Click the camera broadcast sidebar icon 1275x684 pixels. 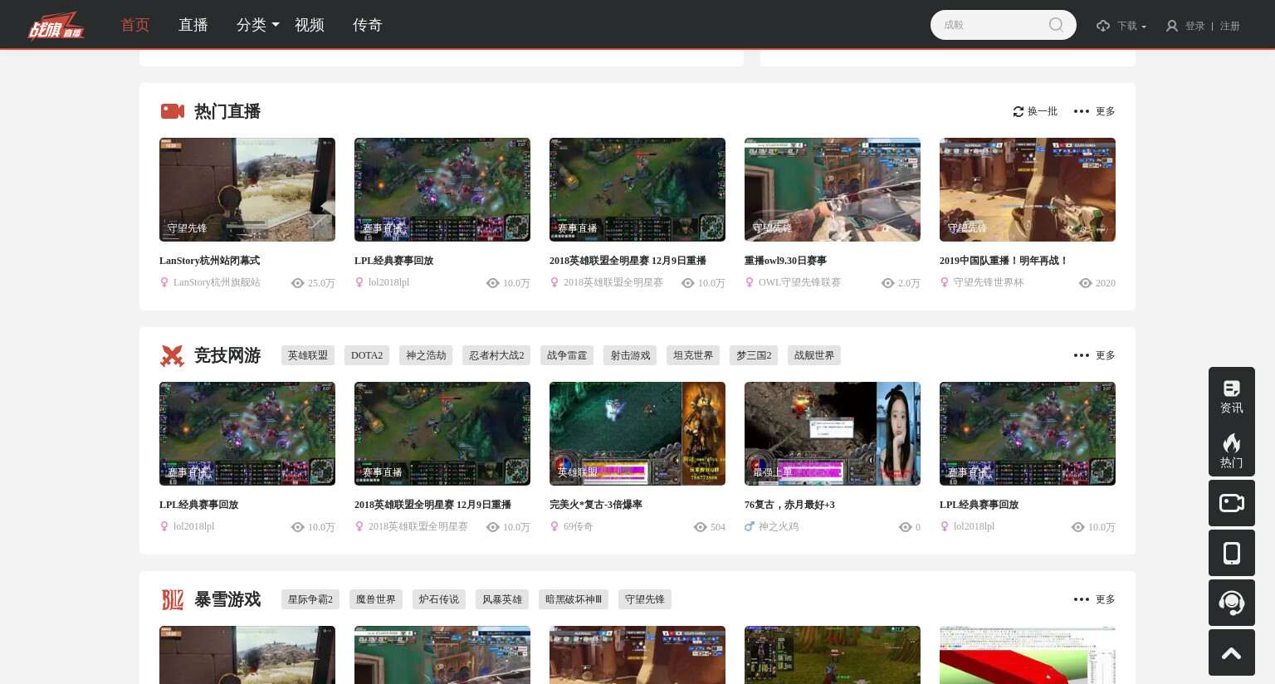pos(1232,503)
